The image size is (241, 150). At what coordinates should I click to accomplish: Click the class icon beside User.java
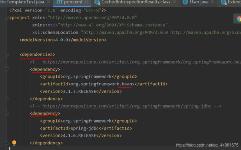pos(185,2)
